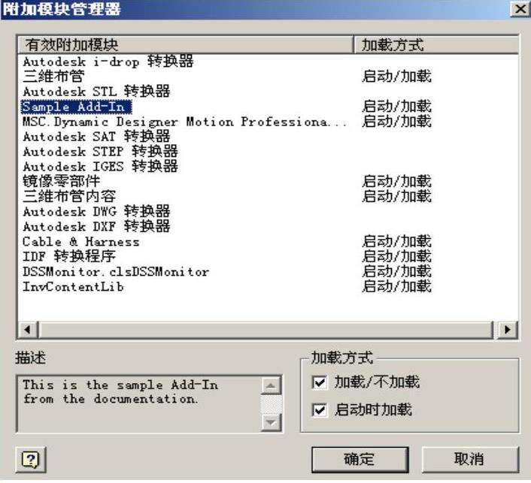Click the help question mark icon

point(31,459)
